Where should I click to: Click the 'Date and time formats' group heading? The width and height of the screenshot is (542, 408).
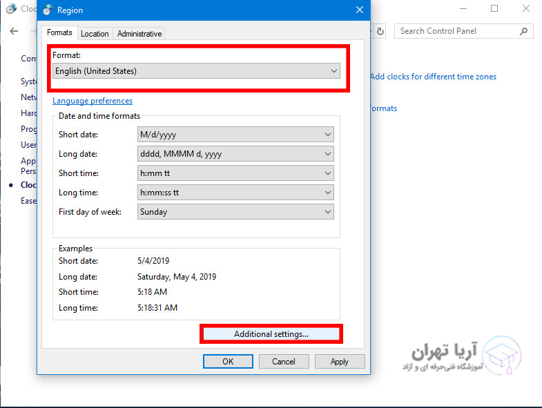point(99,116)
